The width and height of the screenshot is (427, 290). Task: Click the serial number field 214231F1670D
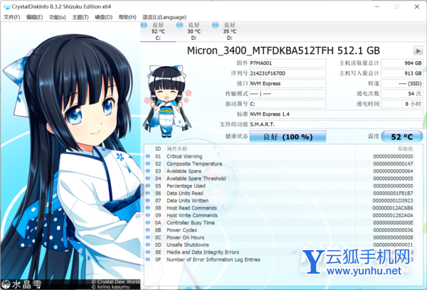[x=288, y=73]
